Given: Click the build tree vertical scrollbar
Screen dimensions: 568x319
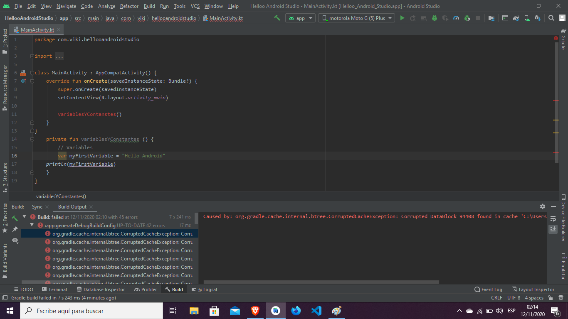Looking at the screenshot, I should tap(196, 218).
